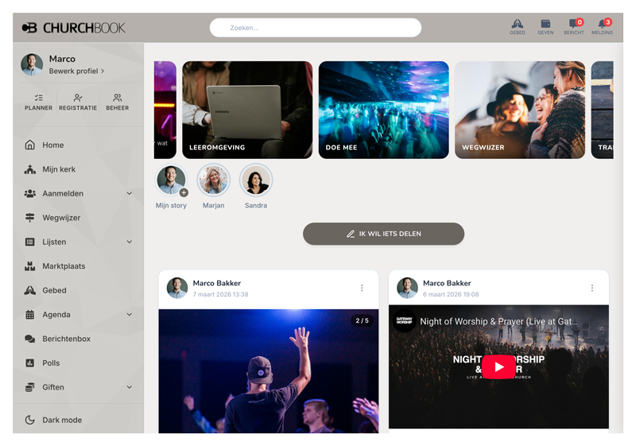Open options menu on 7 maart post
The width and height of the screenshot is (636, 446).
click(362, 288)
